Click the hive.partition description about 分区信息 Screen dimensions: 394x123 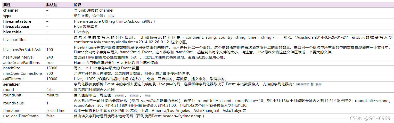point(233,40)
